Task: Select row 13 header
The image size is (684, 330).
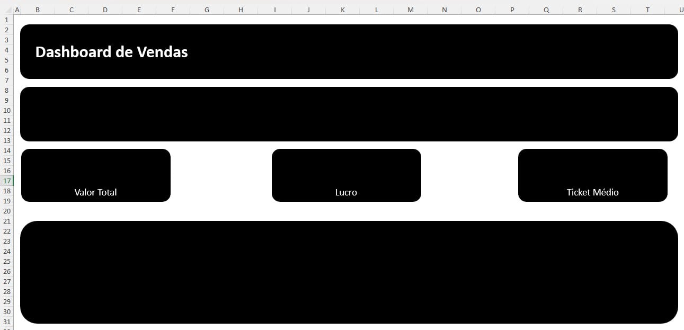Action: pos(6,140)
